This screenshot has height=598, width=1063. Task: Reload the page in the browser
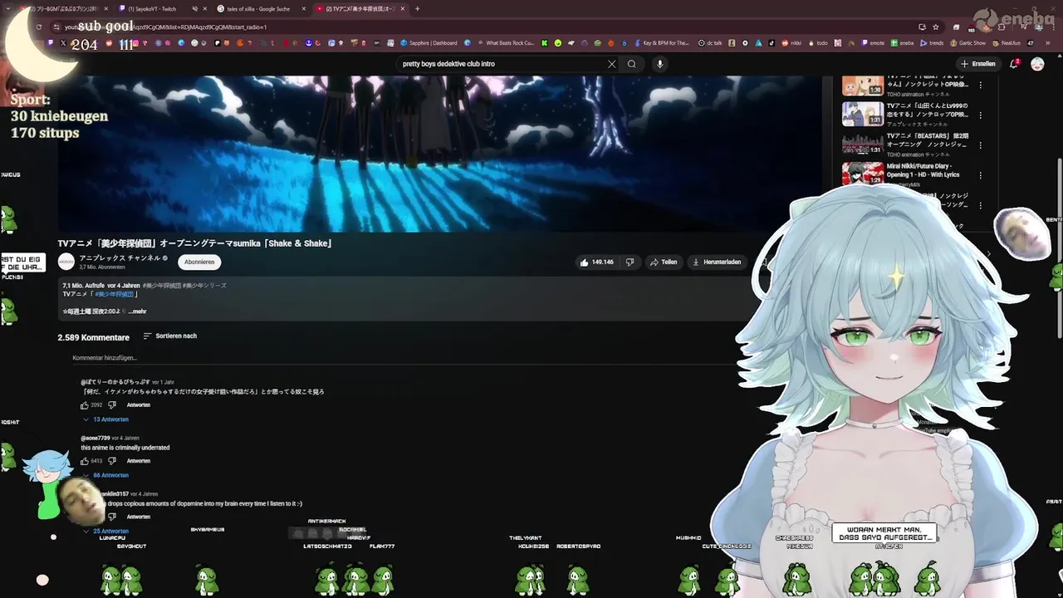[38, 27]
